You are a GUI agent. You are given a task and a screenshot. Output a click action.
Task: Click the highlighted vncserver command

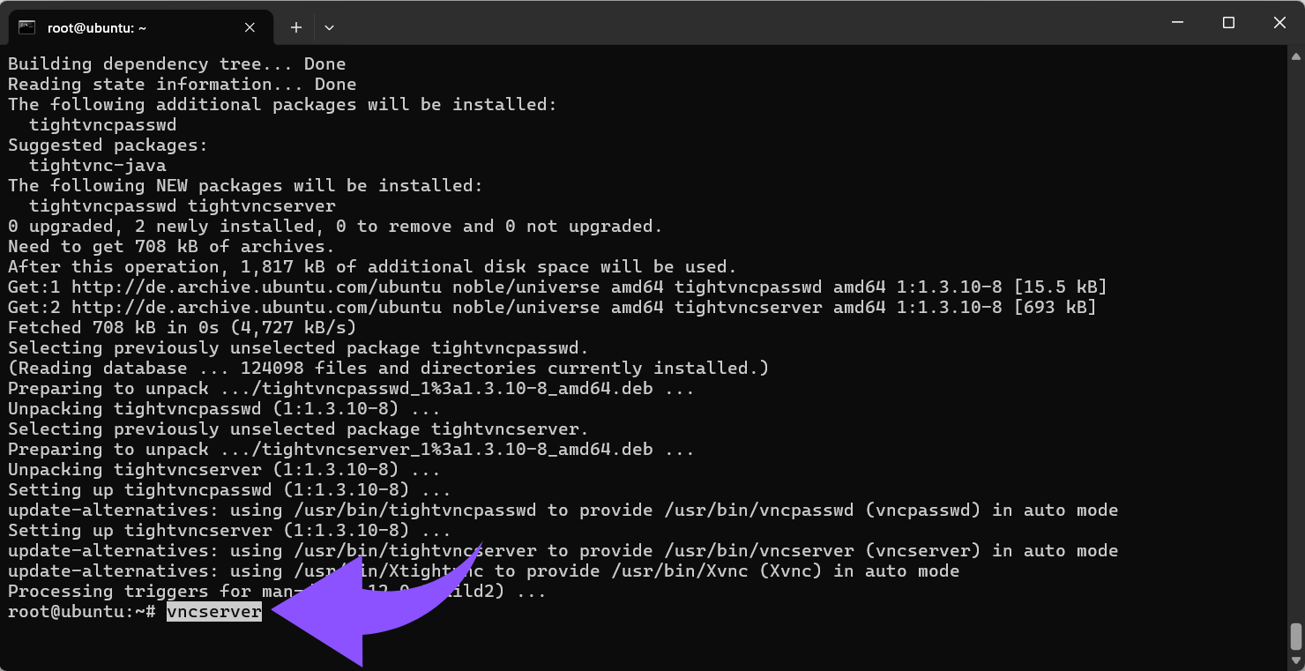point(214,612)
